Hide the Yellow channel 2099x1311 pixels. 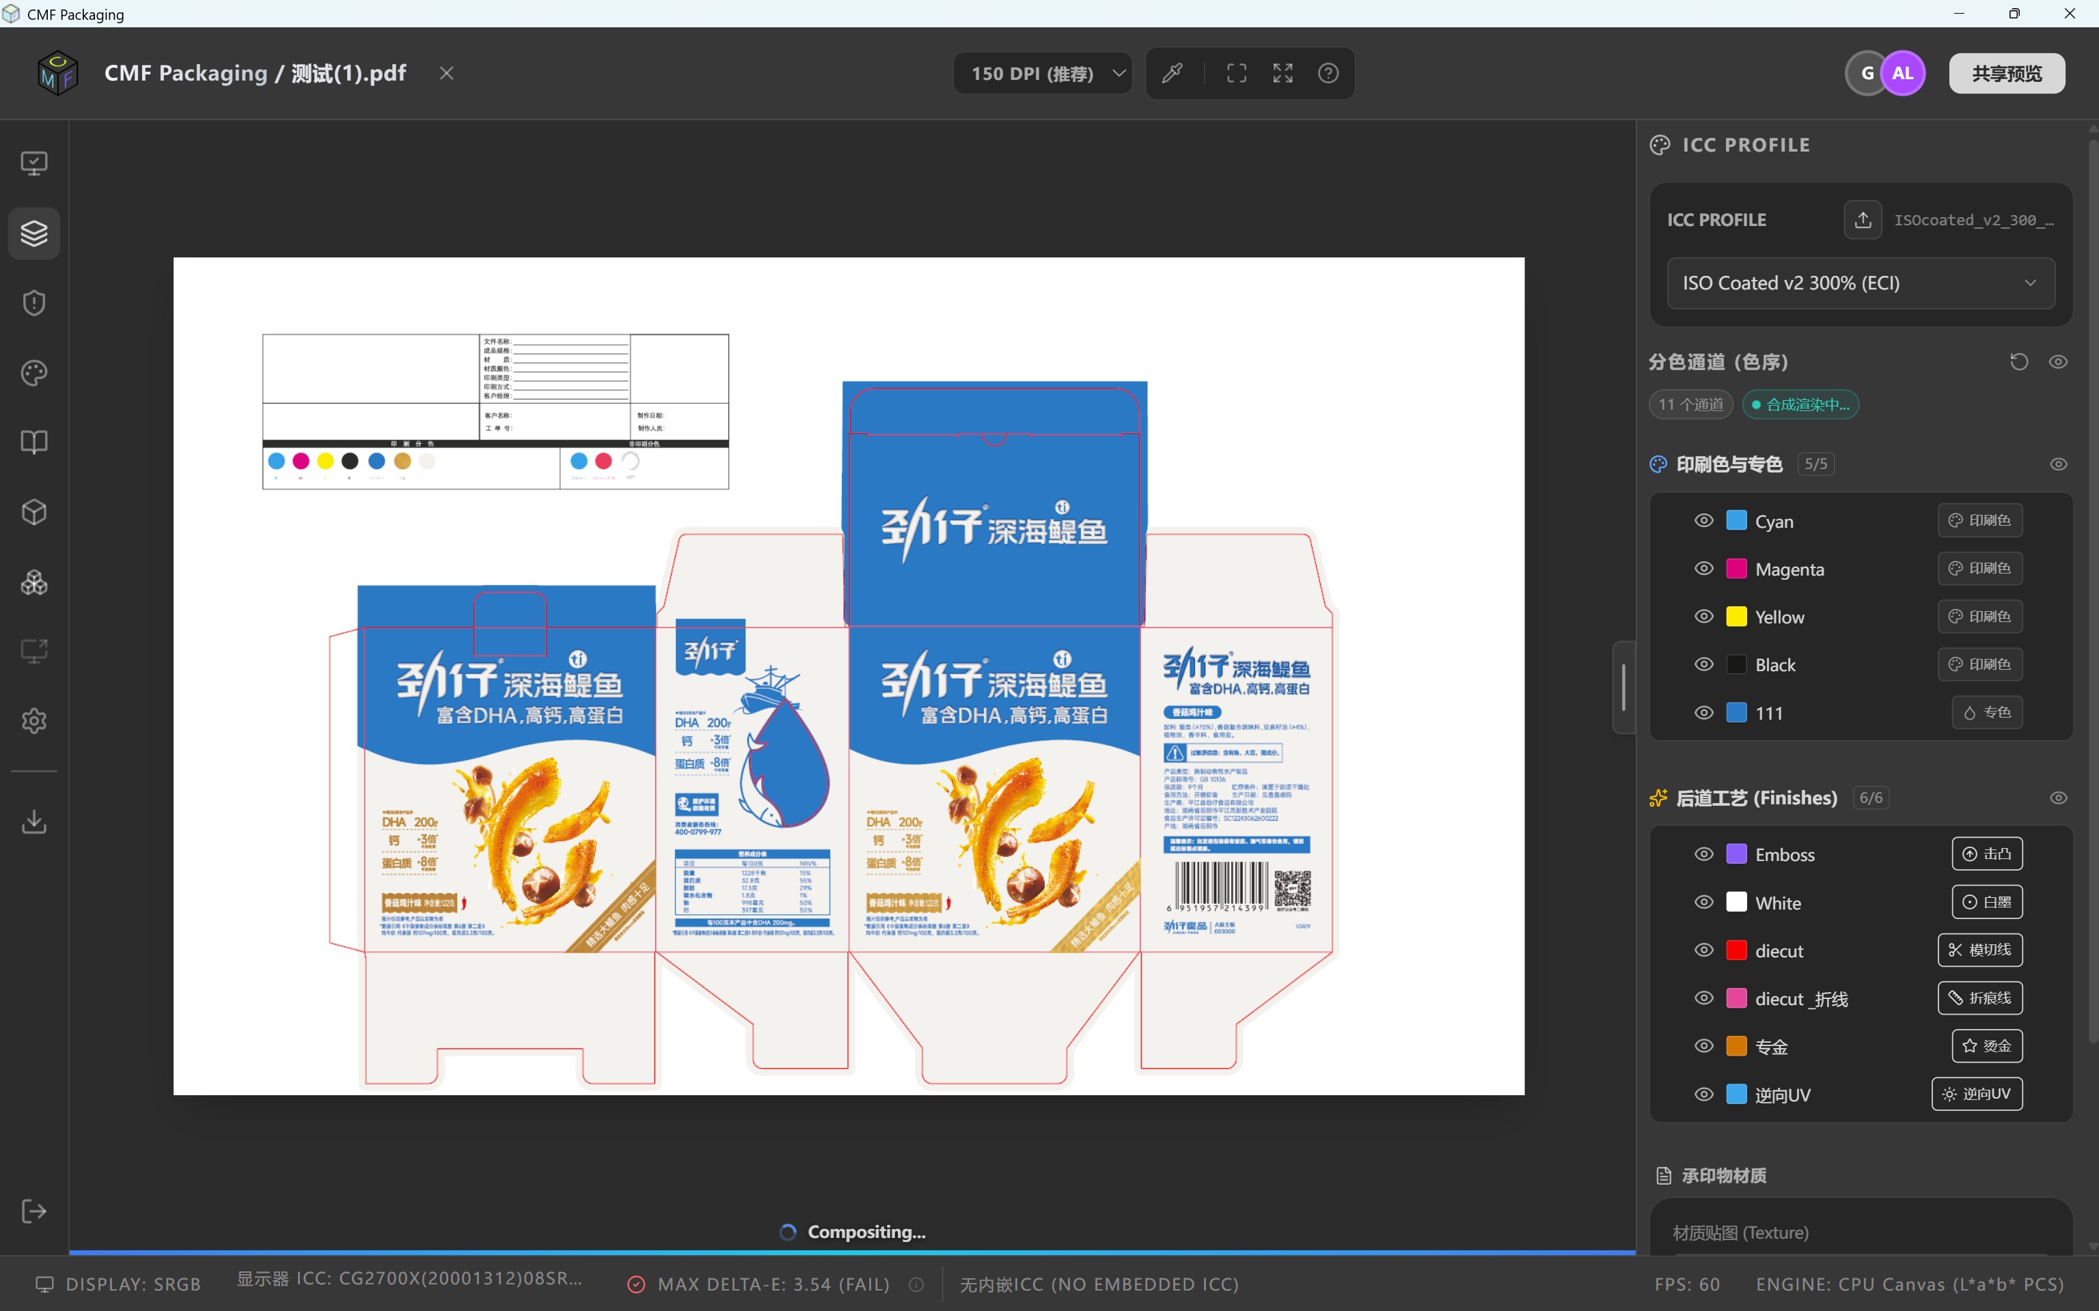tap(1703, 617)
